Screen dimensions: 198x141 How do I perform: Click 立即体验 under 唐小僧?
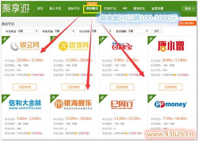(x=171, y=87)
